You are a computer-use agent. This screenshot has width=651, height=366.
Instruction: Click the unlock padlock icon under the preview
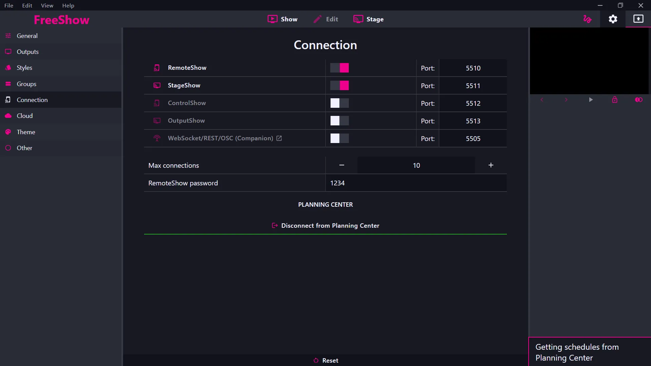[615, 100]
